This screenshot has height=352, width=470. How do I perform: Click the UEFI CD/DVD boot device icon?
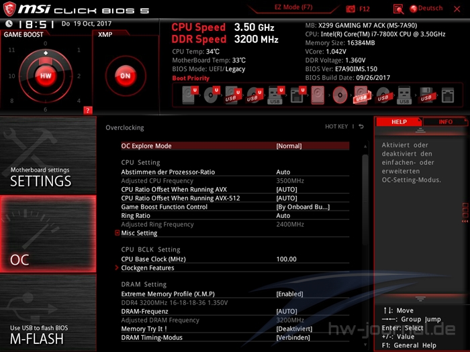pos(211,95)
